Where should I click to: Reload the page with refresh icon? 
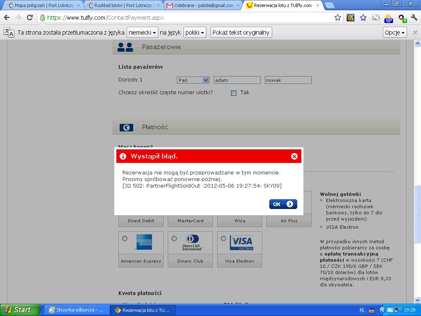pos(30,18)
